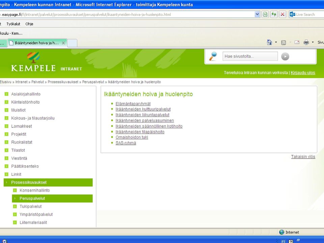Open a new blank tab
This screenshot has height=243, width=324.
72,43
